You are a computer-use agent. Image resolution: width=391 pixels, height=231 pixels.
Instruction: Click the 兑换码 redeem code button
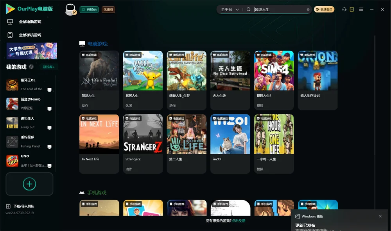(x=89, y=9)
